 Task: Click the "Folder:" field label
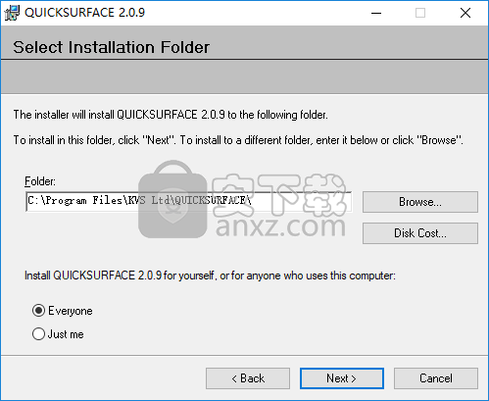pyautogui.click(x=40, y=181)
